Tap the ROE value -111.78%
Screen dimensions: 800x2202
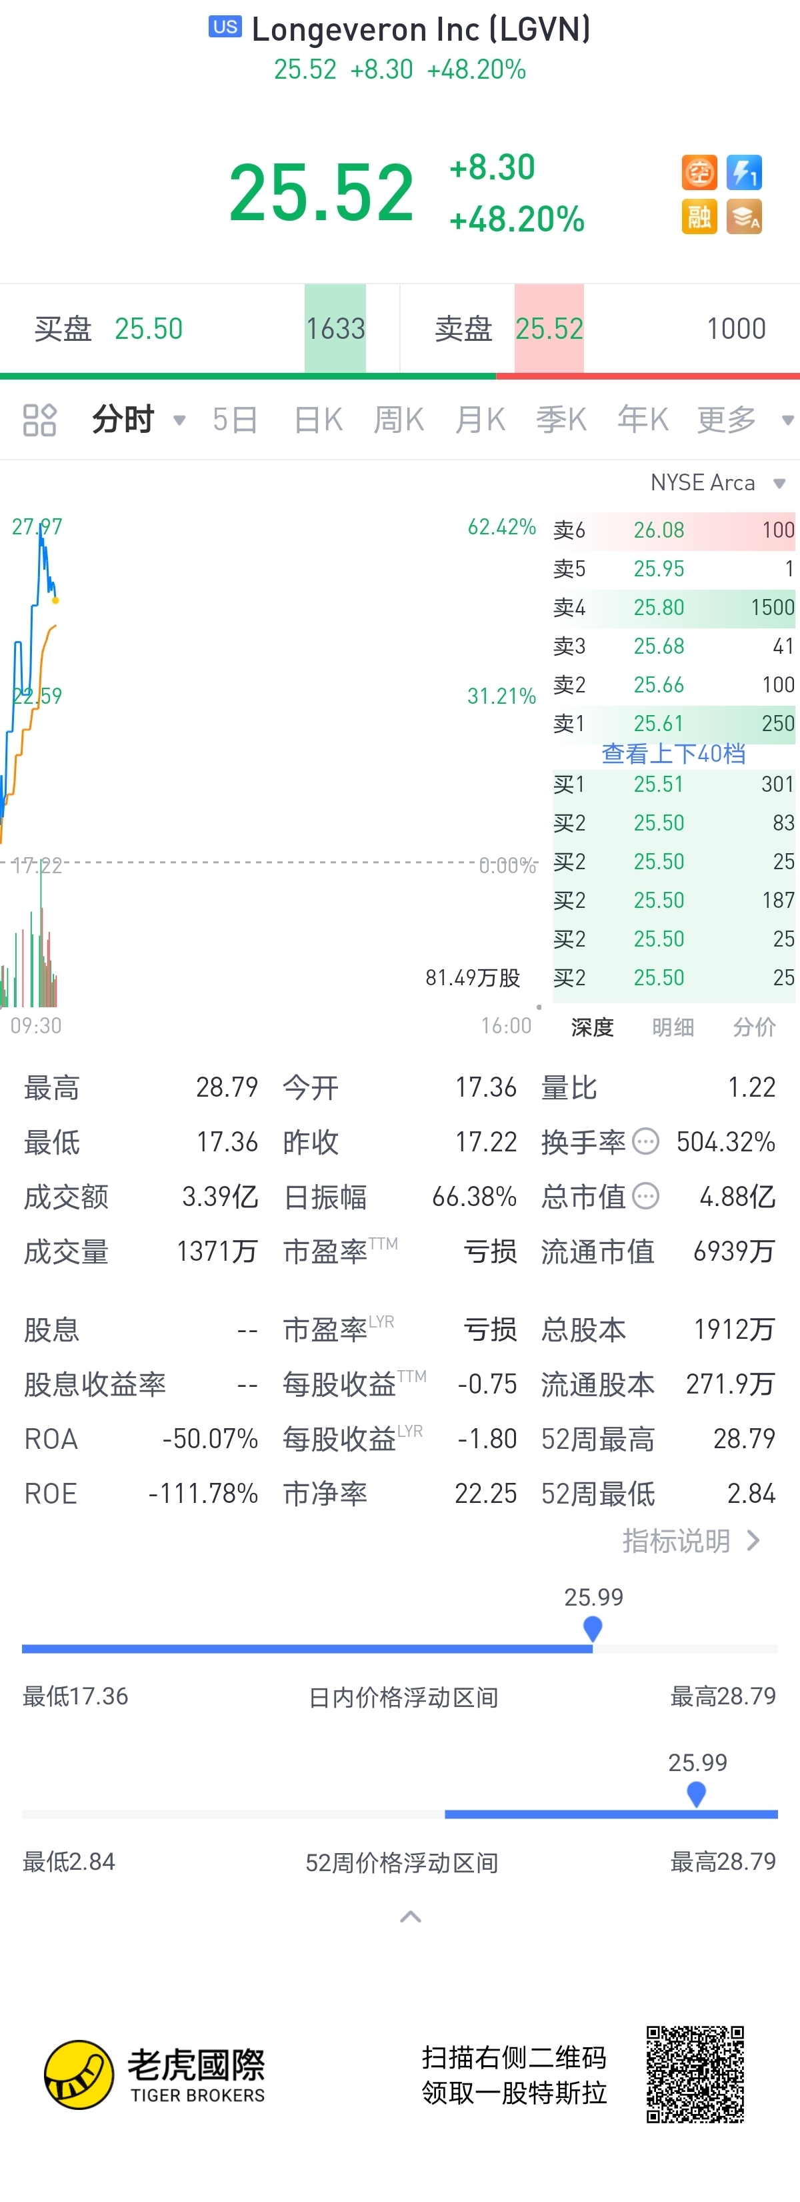tap(203, 1494)
